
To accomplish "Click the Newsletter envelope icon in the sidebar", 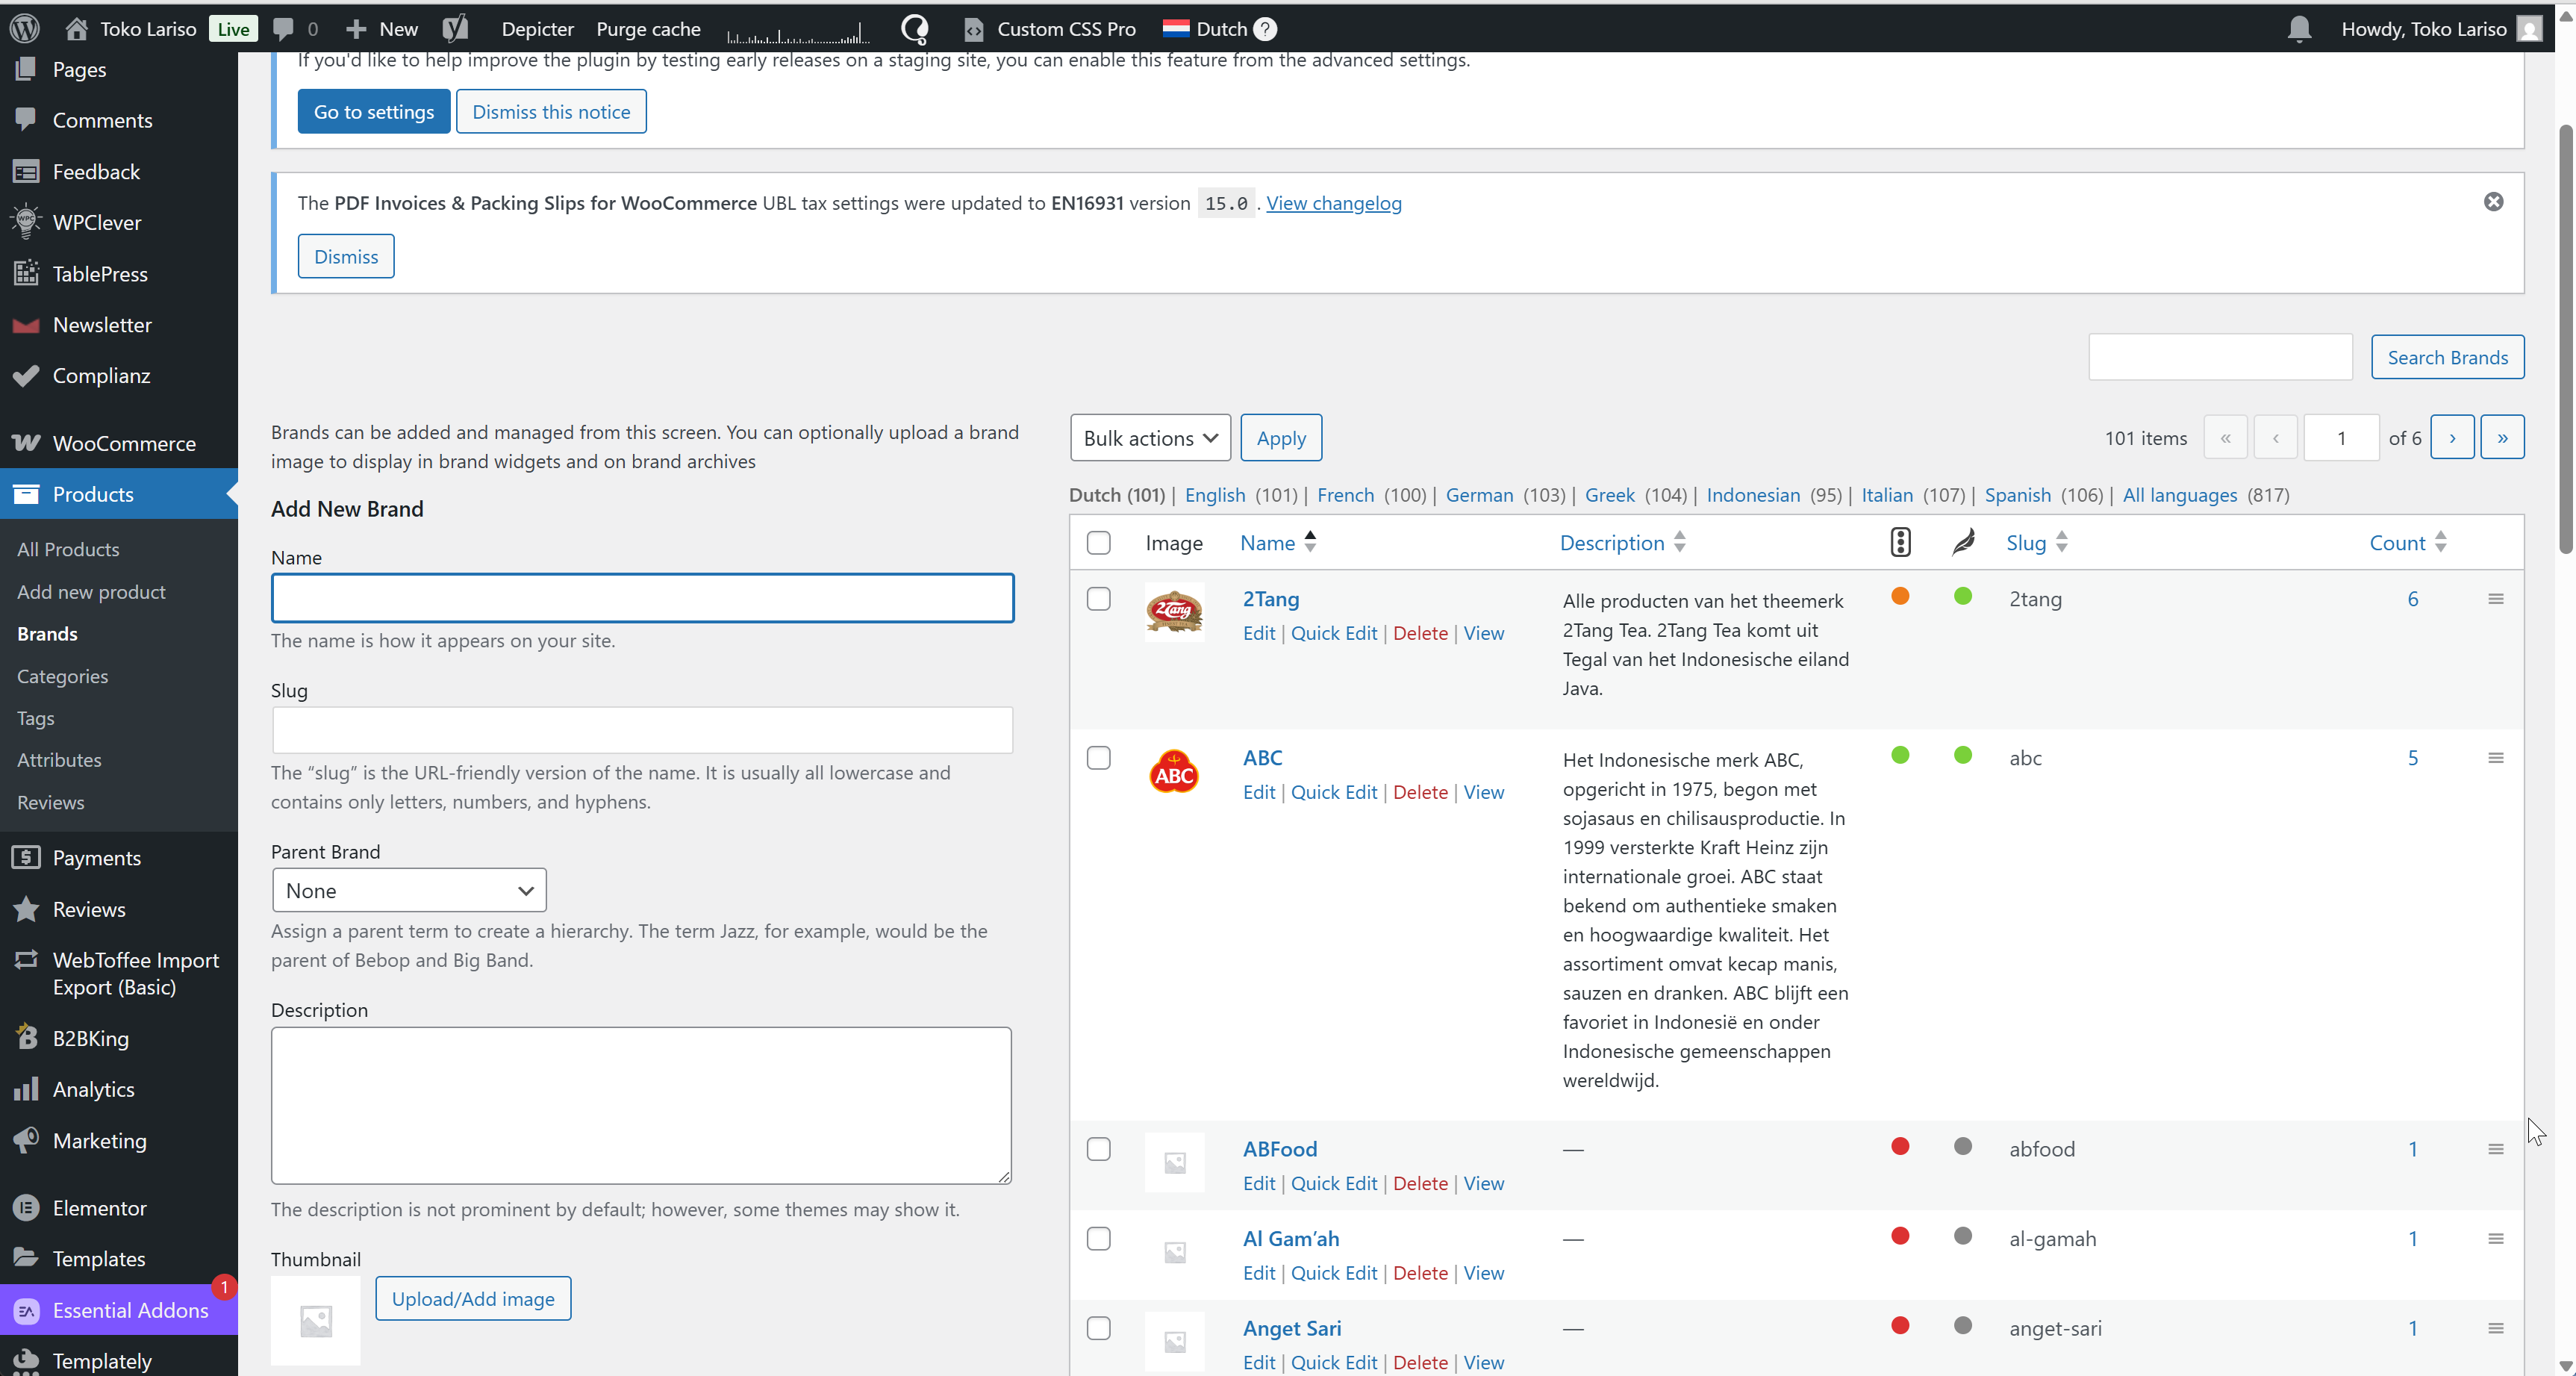I will tap(26, 325).
